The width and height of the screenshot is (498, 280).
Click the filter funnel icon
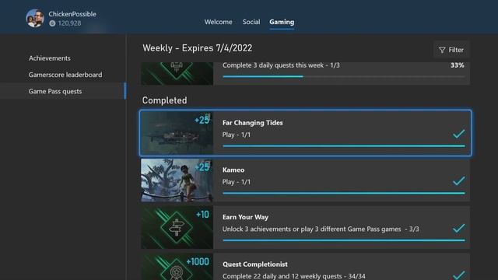442,50
